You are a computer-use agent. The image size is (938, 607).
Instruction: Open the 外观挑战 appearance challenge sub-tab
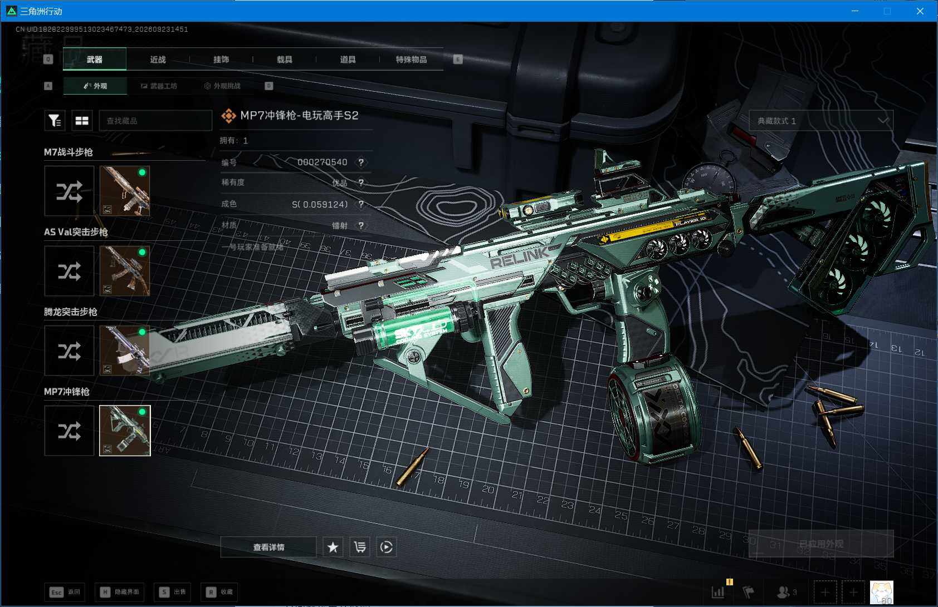222,86
